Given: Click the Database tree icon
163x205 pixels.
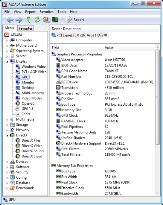Looking at the screenshot, I should tap(12, 183).
